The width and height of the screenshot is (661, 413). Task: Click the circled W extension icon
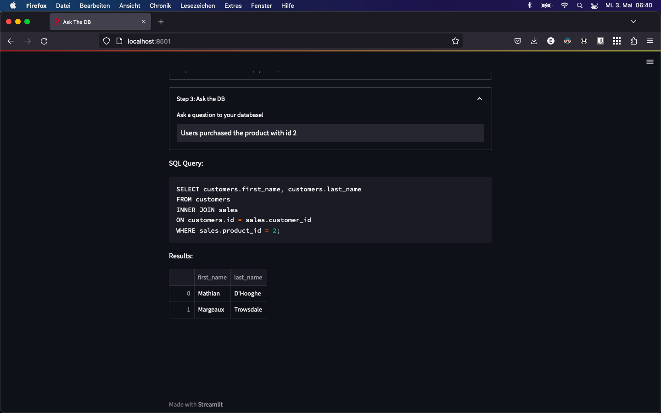(x=584, y=41)
